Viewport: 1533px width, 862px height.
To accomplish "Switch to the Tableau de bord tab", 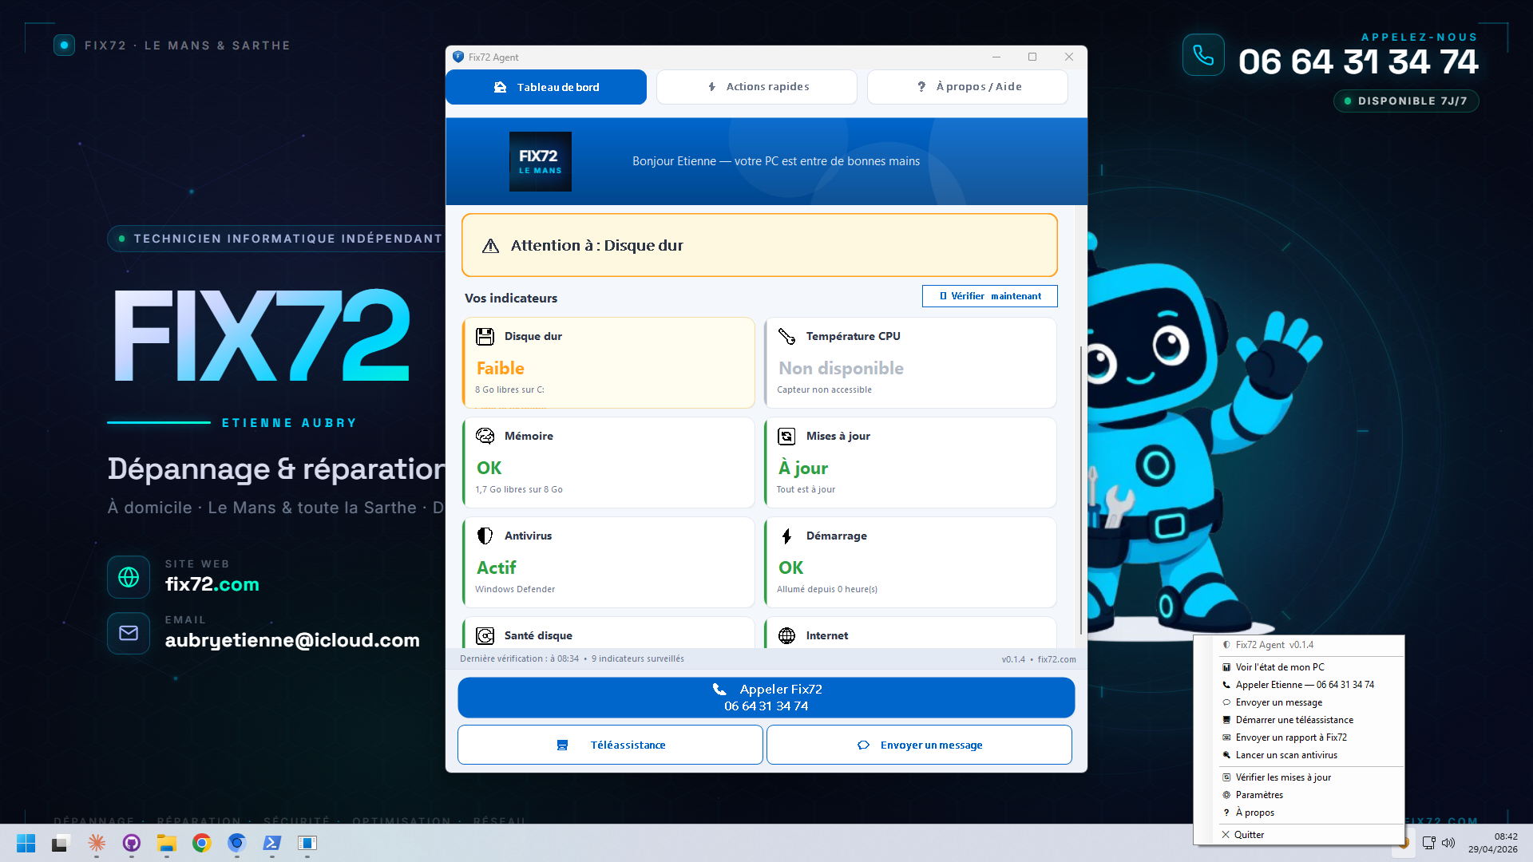I will coord(546,87).
